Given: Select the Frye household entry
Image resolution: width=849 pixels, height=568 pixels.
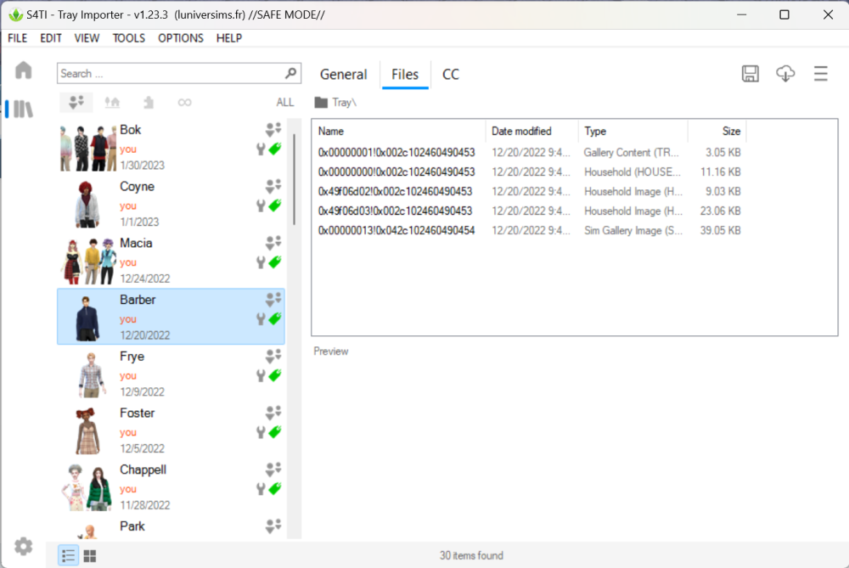Looking at the screenshot, I should pos(171,374).
